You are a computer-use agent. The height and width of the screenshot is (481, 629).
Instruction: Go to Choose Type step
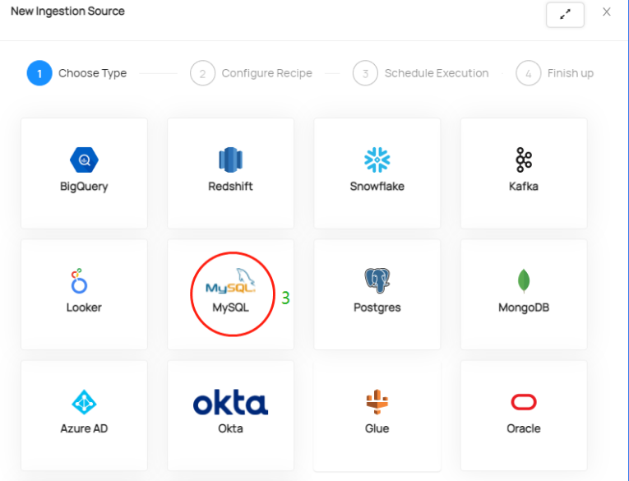[92, 73]
